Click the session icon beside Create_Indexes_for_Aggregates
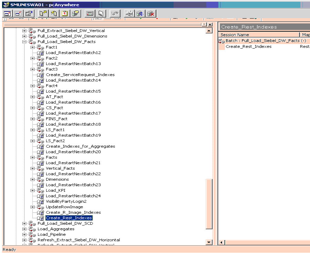 point(41,146)
